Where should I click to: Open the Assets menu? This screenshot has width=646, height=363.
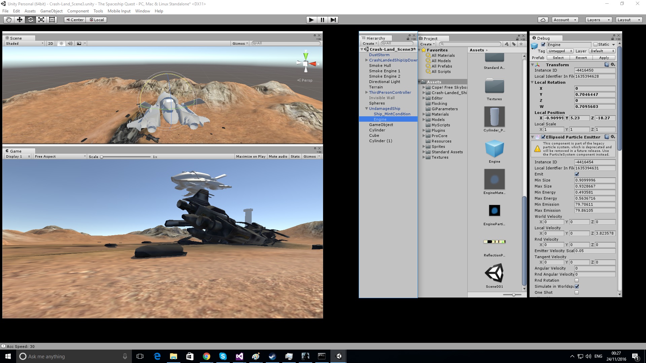(30, 11)
